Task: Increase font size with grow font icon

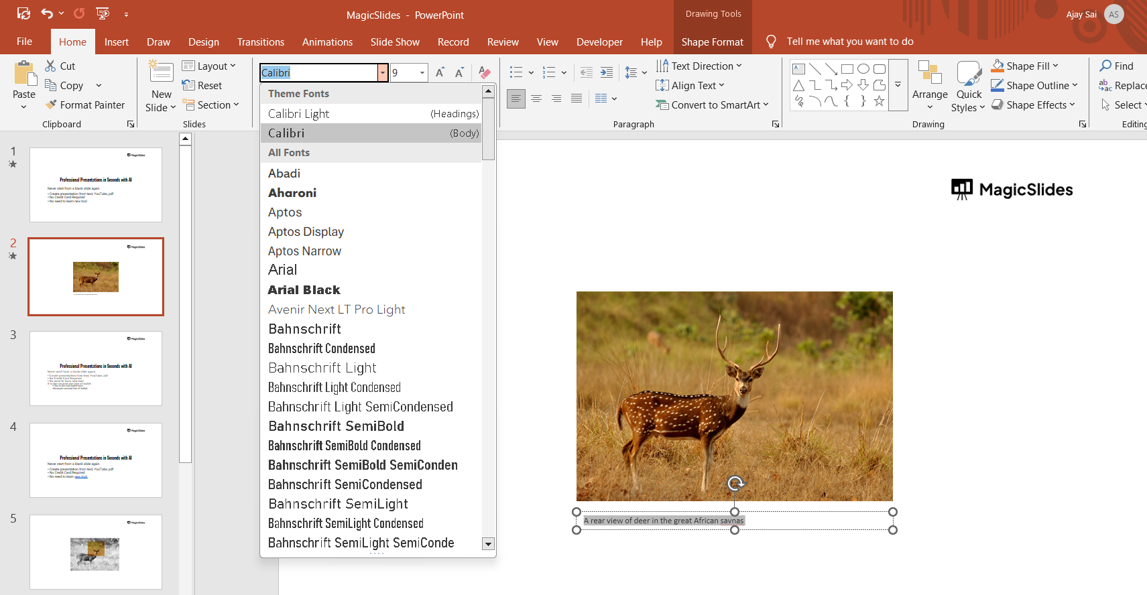Action: coord(440,72)
